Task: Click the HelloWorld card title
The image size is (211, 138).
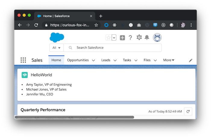Action: 41,75
